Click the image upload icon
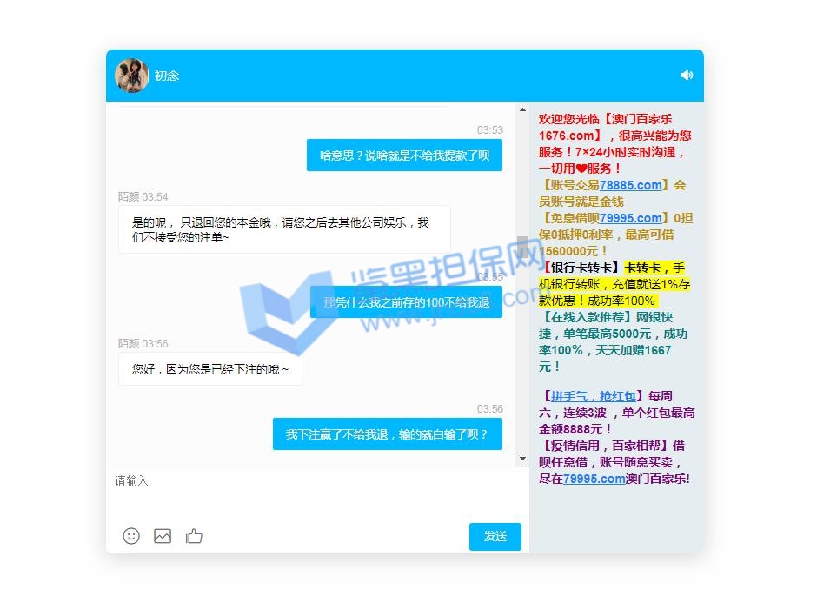 click(163, 536)
